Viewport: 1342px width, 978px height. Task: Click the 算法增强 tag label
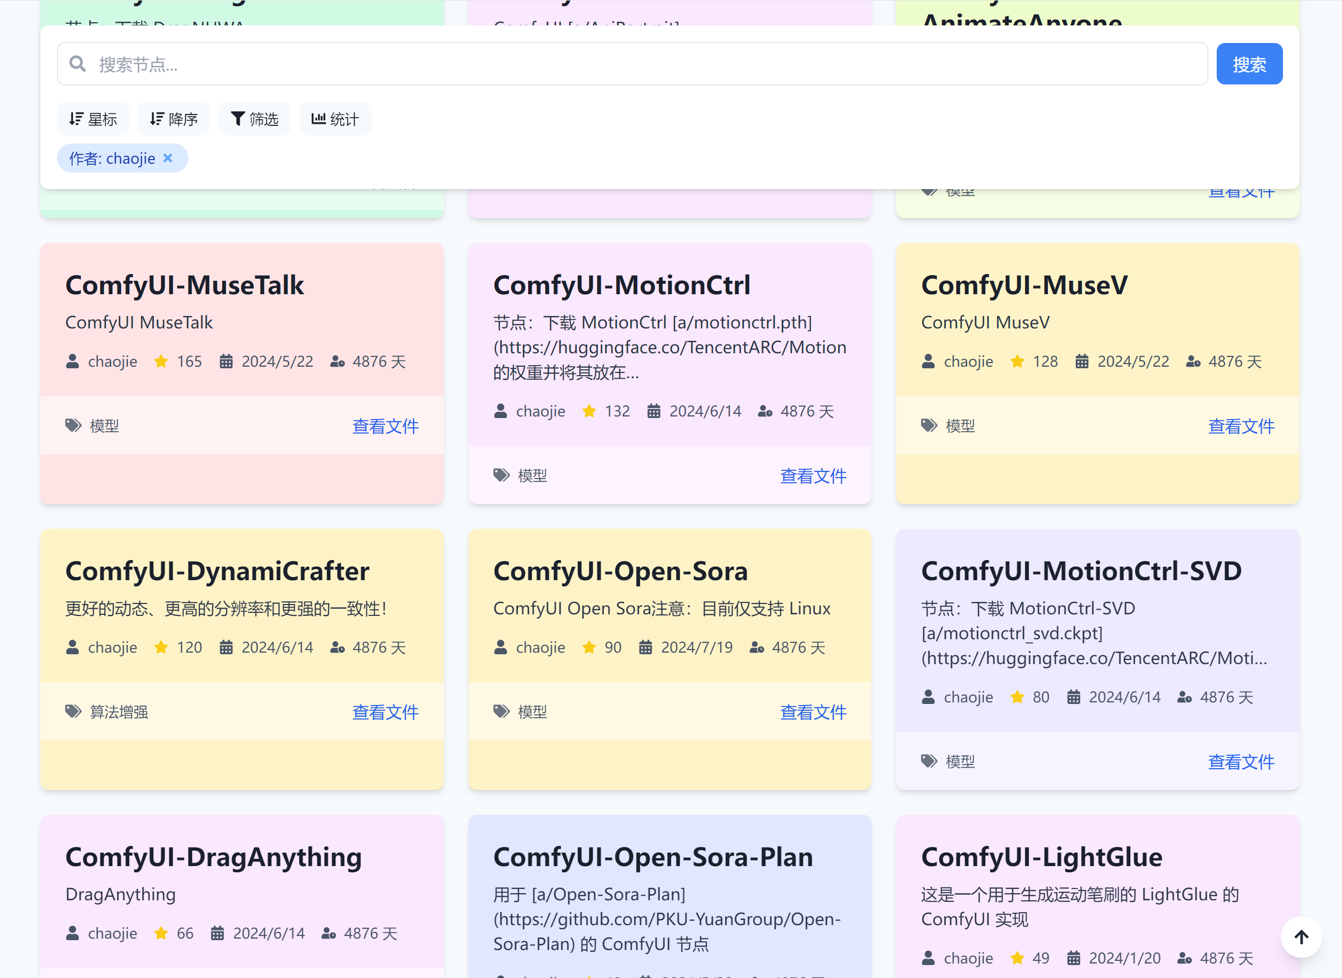tap(119, 712)
